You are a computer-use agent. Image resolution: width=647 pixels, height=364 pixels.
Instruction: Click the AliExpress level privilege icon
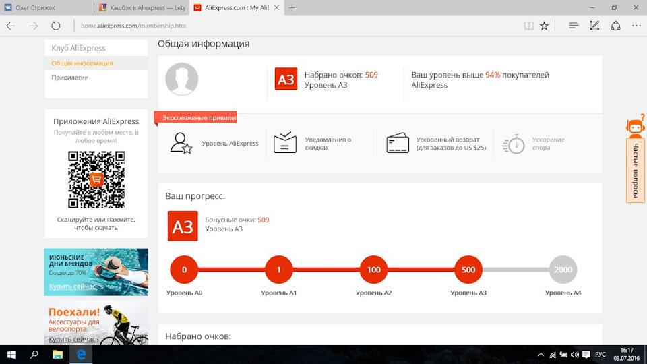pos(181,143)
